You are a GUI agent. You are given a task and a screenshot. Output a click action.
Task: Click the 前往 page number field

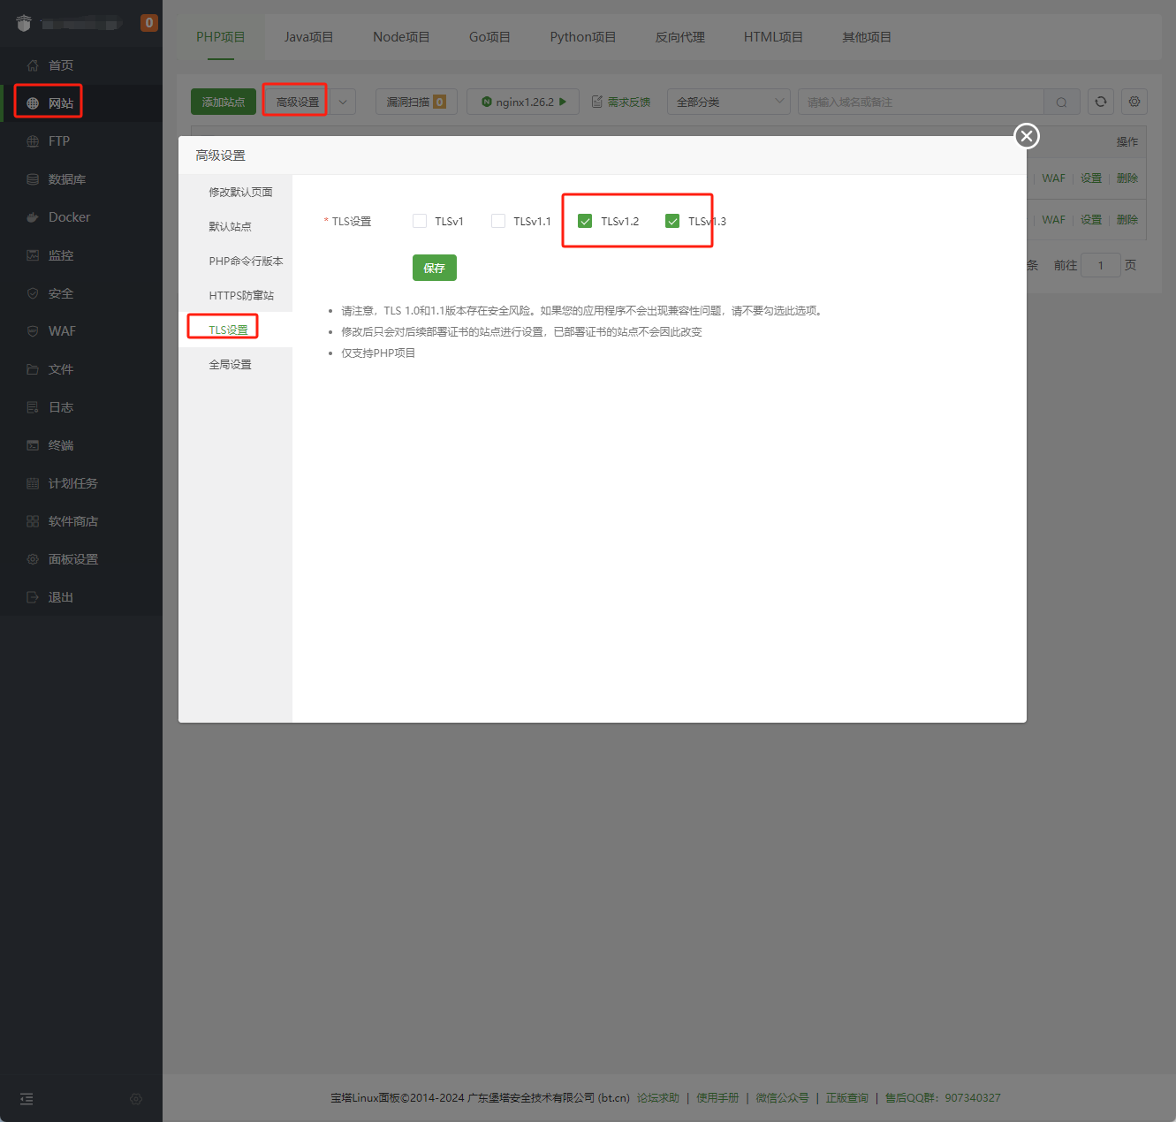1101,265
